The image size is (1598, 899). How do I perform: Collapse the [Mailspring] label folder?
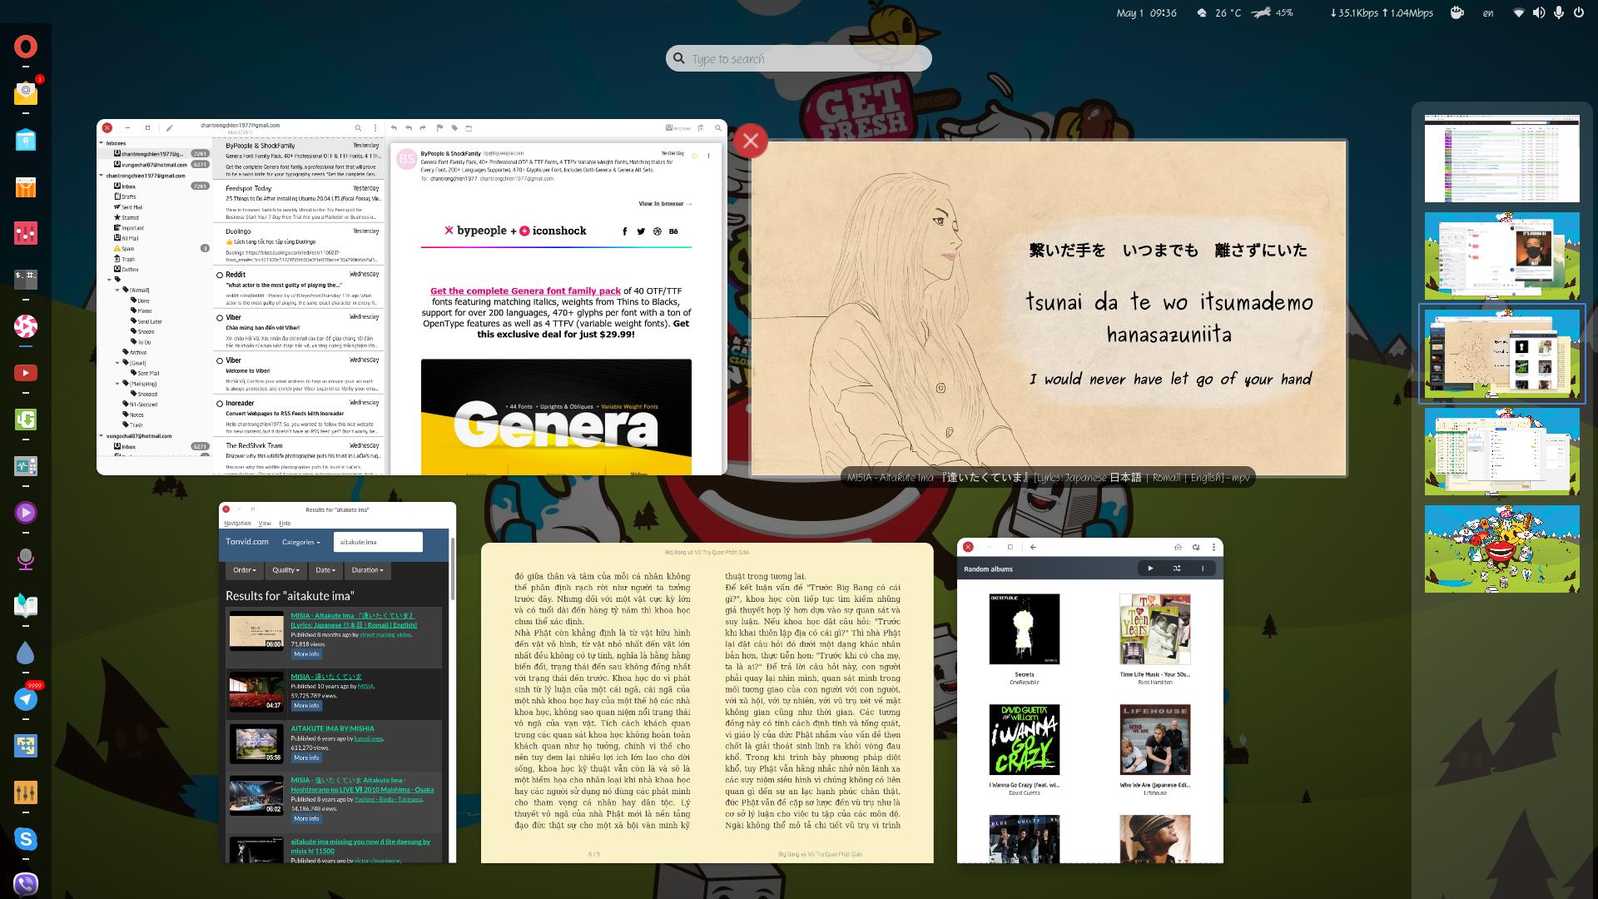[x=117, y=384]
